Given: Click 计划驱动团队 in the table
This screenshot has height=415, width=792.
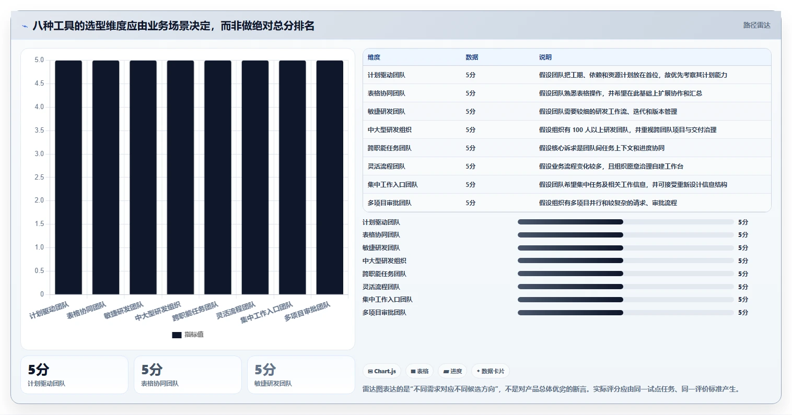Looking at the screenshot, I should click(x=387, y=75).
